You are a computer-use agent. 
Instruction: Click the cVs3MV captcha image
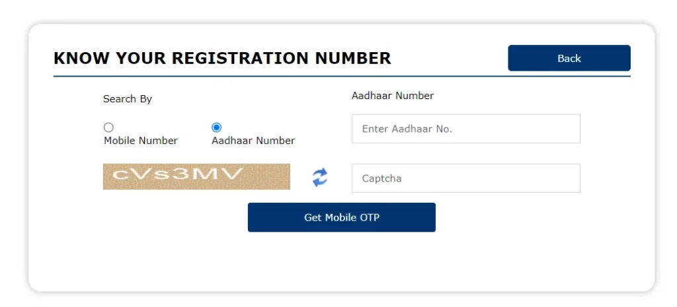196,176
